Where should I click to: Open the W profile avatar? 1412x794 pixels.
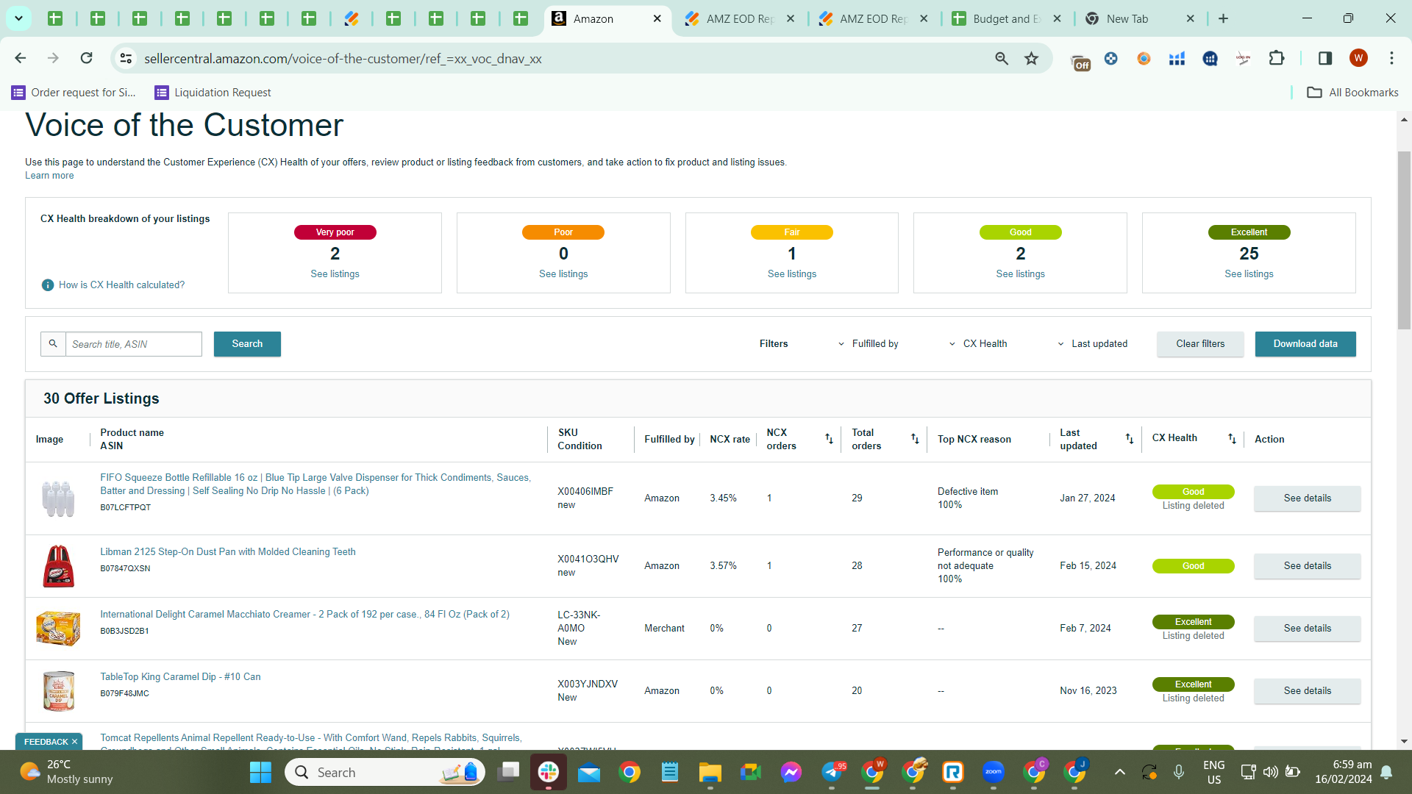(x=1358, y=58)
